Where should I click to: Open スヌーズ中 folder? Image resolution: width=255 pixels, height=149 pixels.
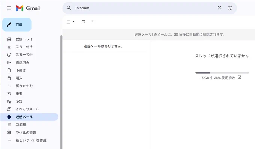pyautogui.click(x=24, y=55)
